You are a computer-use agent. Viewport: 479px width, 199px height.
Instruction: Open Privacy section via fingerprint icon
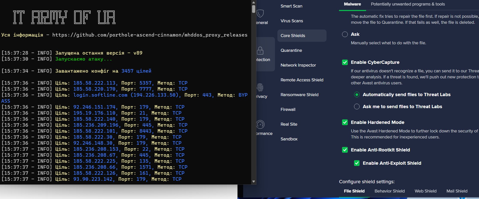(260, 87)
